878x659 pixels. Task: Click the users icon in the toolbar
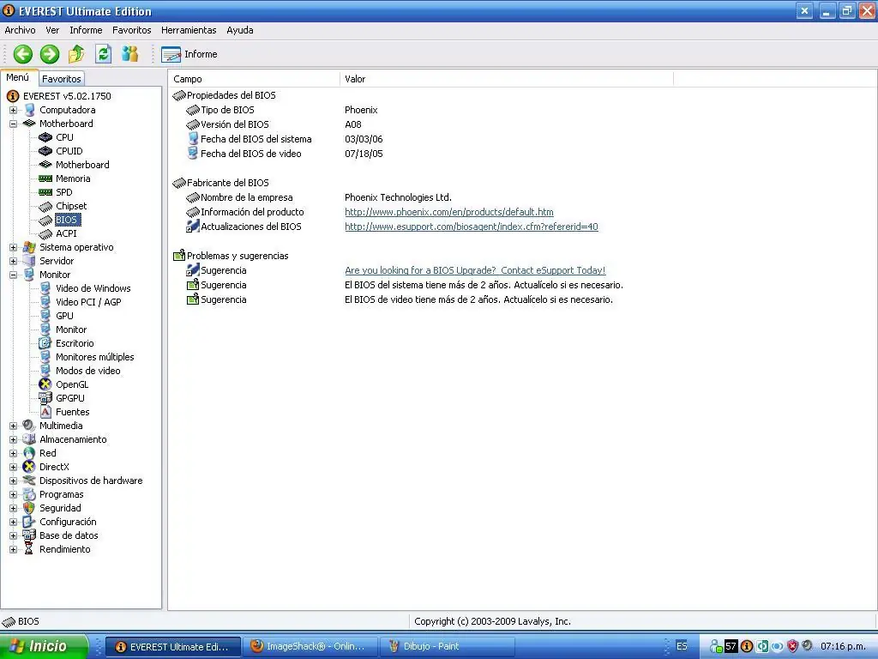tap(130, 54)
